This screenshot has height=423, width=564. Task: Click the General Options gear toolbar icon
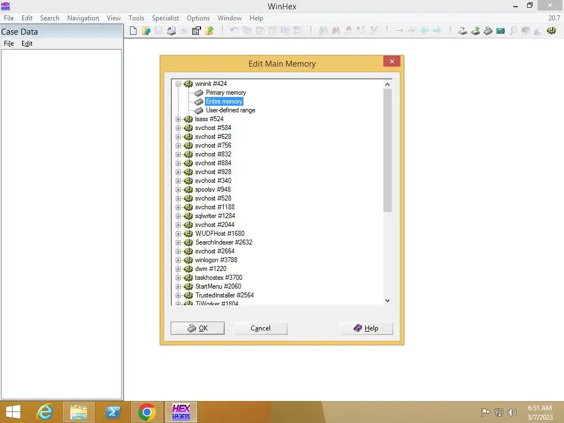pyautogui.click(x=551, y=31)
